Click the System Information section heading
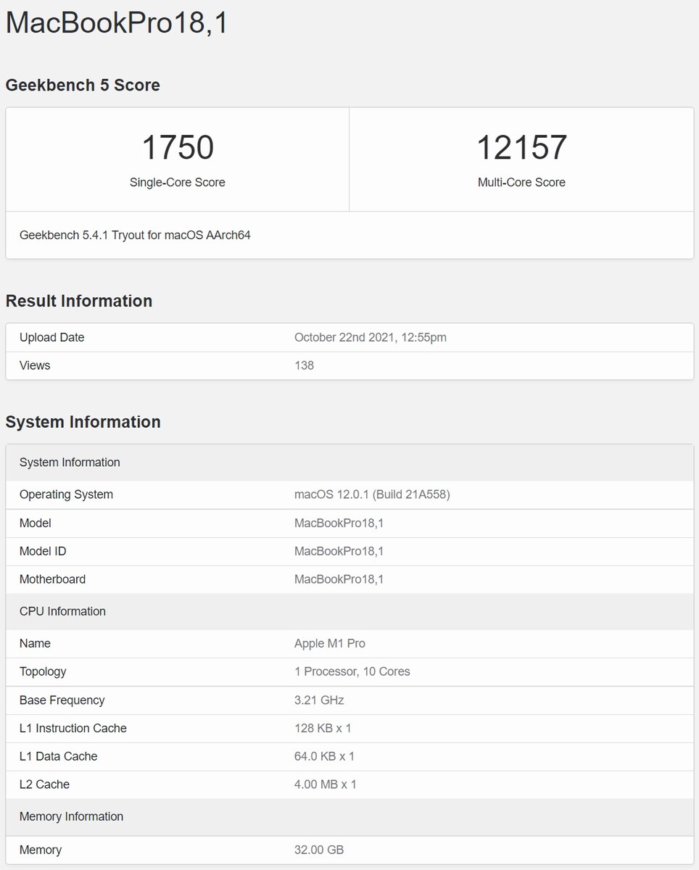 (x=83, y=422)
